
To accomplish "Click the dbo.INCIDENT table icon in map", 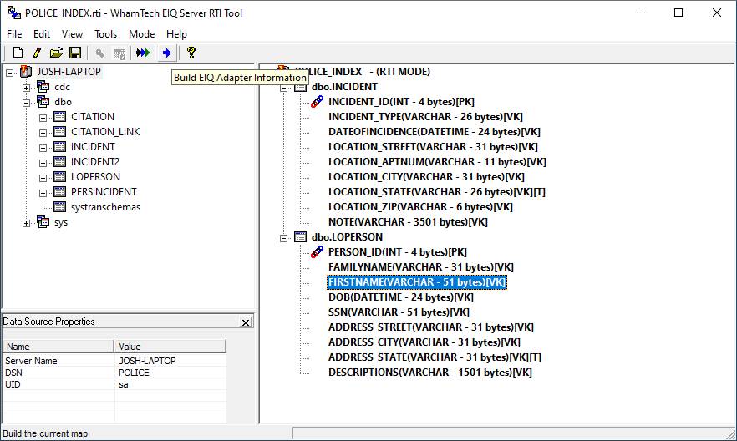I will [300, 86].
